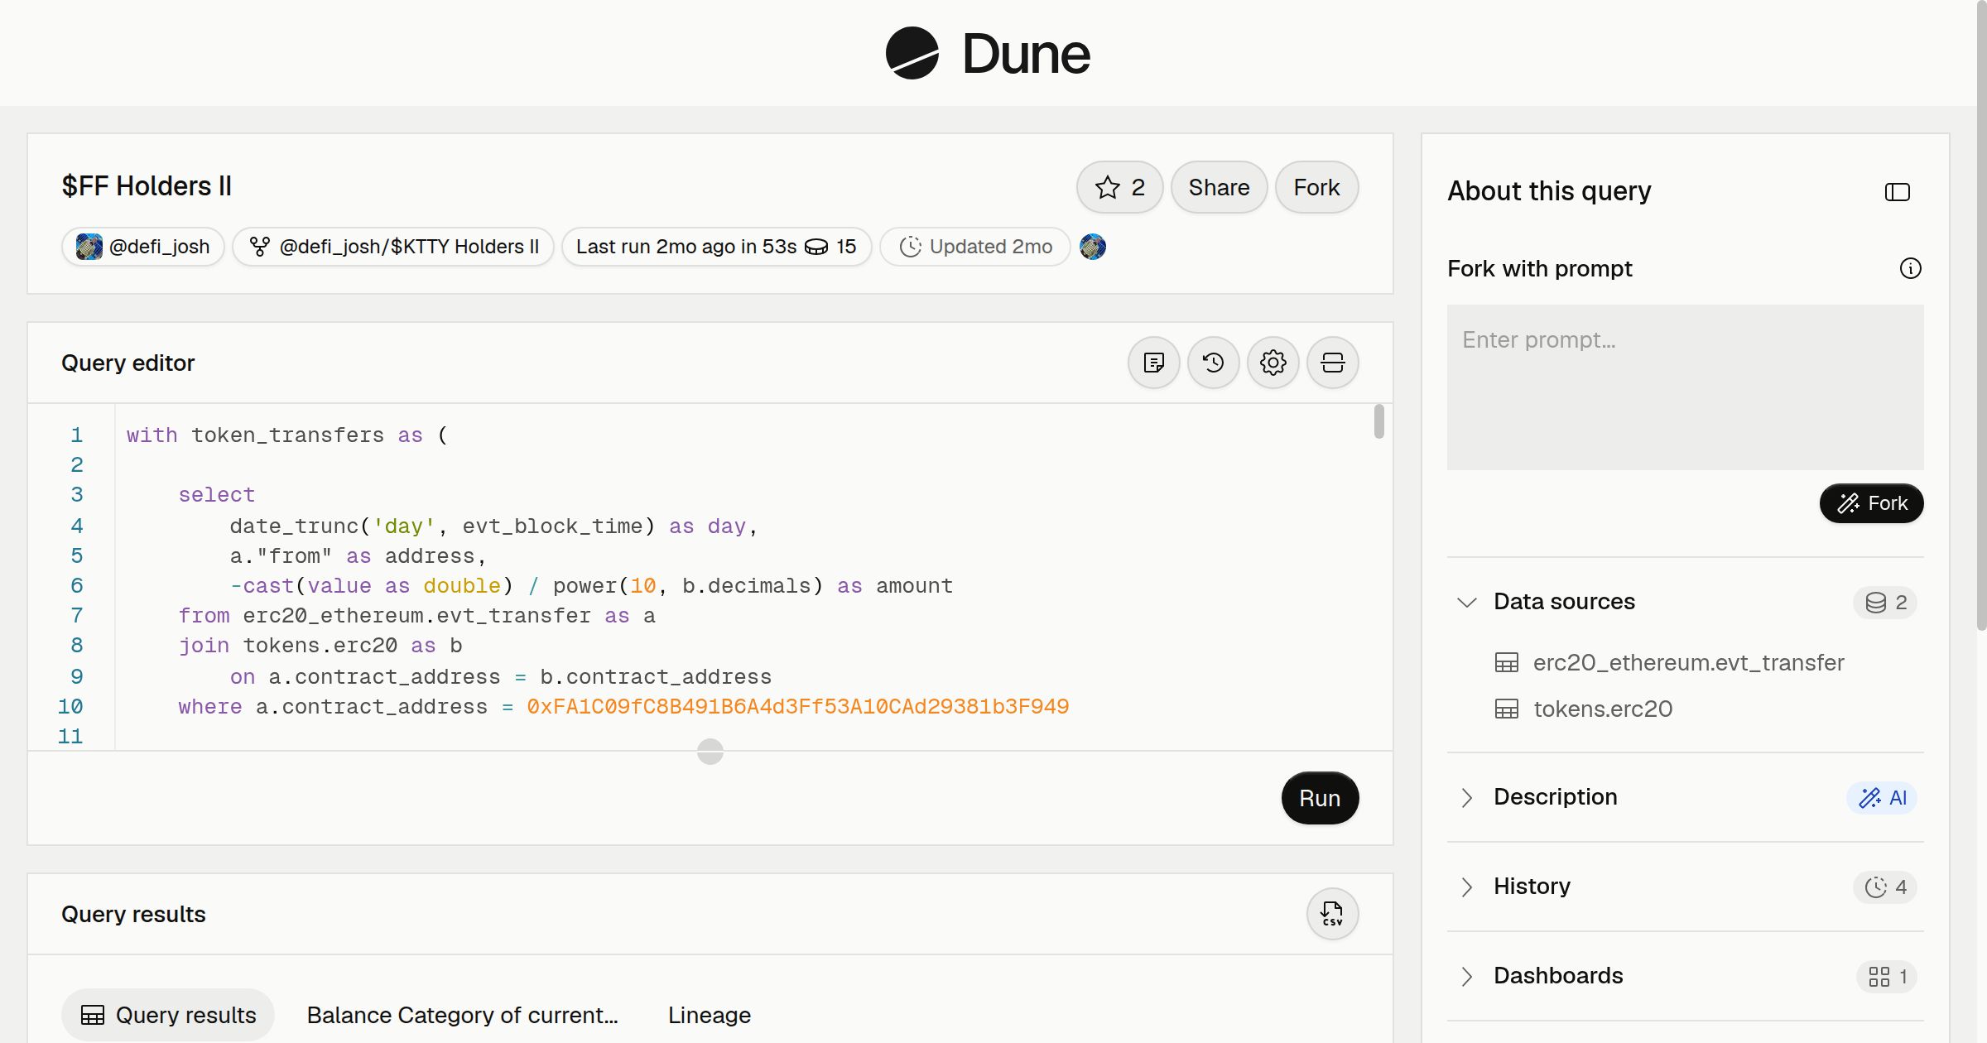Click the page vertical scrollbar

[x=1981, y=315]
